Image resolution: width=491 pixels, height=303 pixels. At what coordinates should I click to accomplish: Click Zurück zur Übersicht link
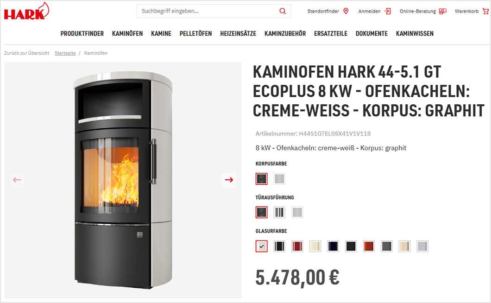26,53
